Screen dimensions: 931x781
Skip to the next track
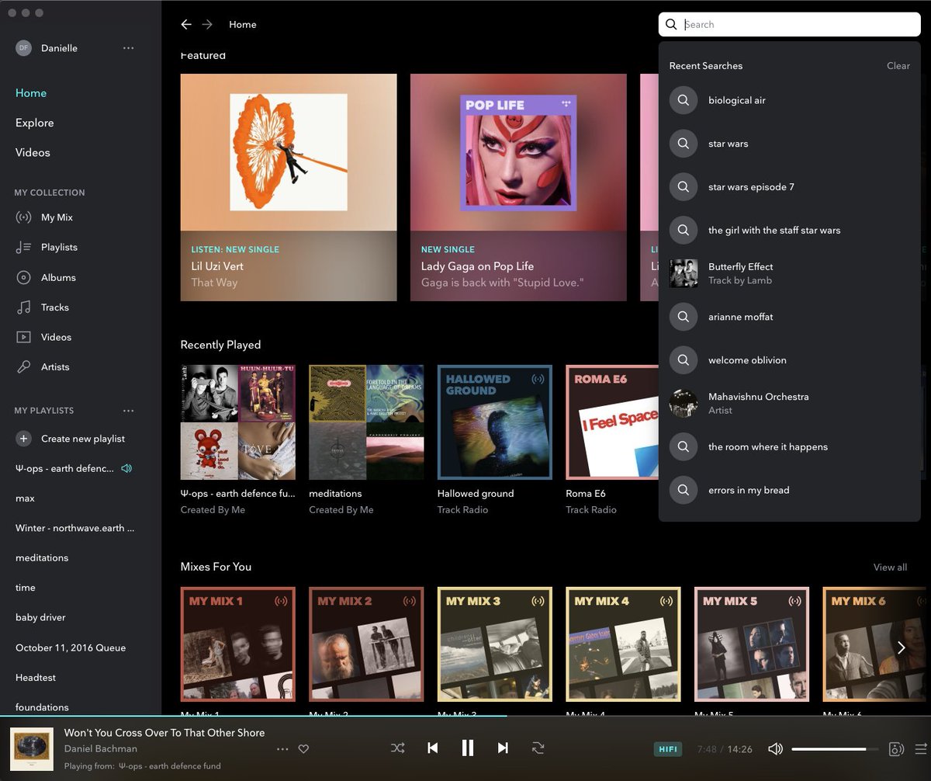(503, 748)
